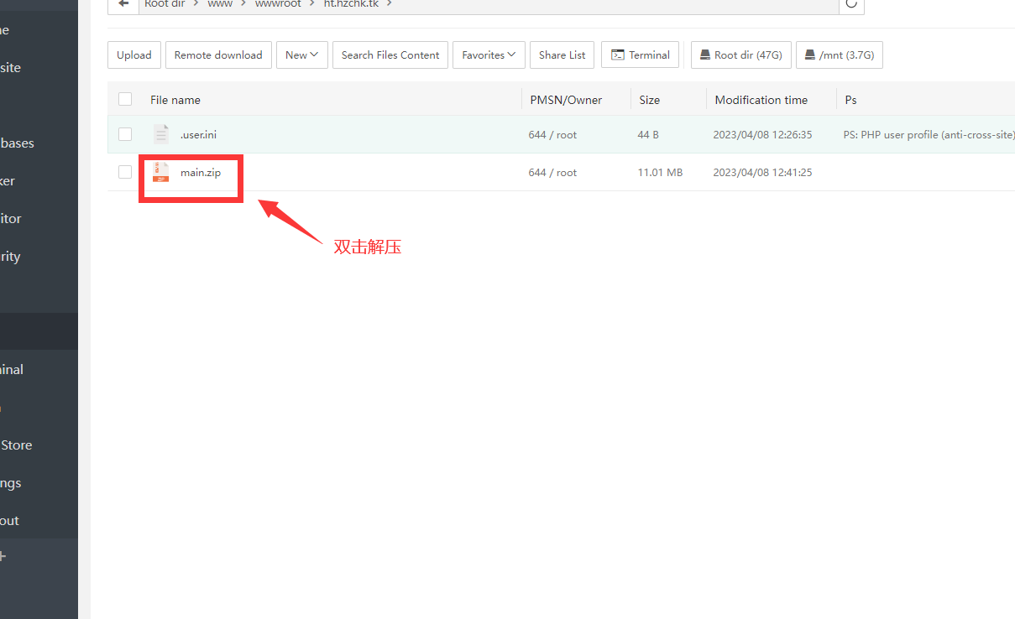Open App Store in the sidebar
This screenshot has width=1015, height=619.
point(16,445)
